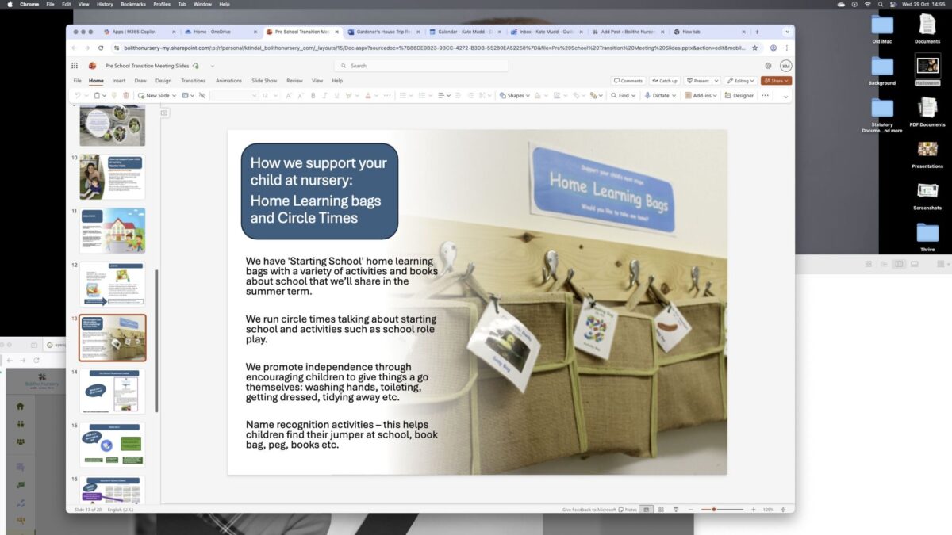Toggle Normal view in the status bar
952x535 pixels.
(647, 510)
